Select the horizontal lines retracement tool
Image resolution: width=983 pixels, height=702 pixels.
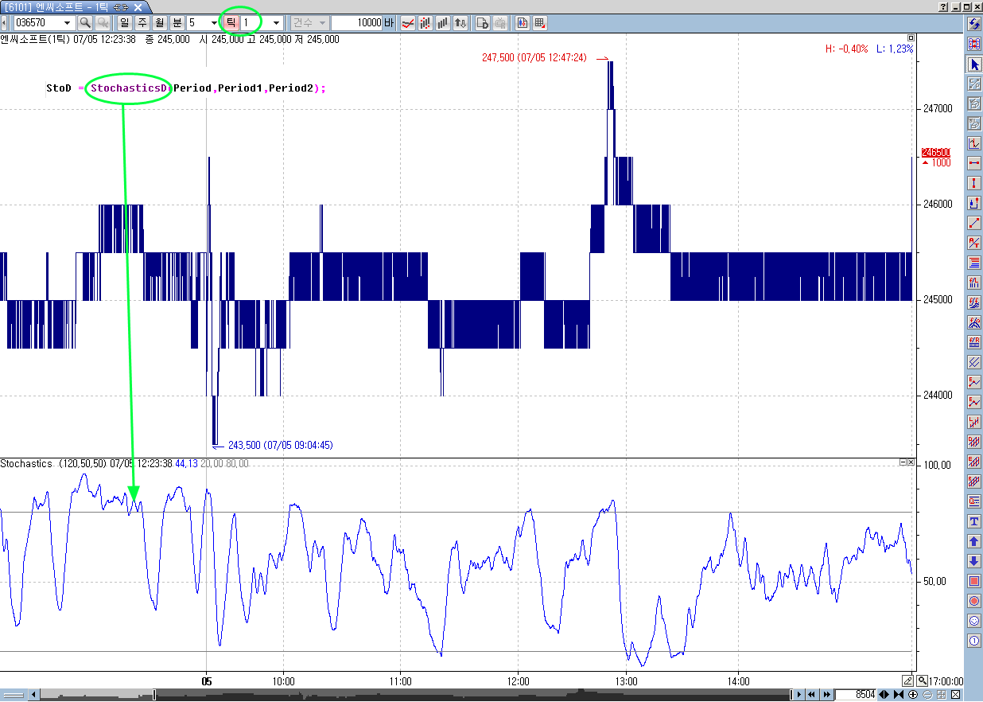(x=973, y=263)
